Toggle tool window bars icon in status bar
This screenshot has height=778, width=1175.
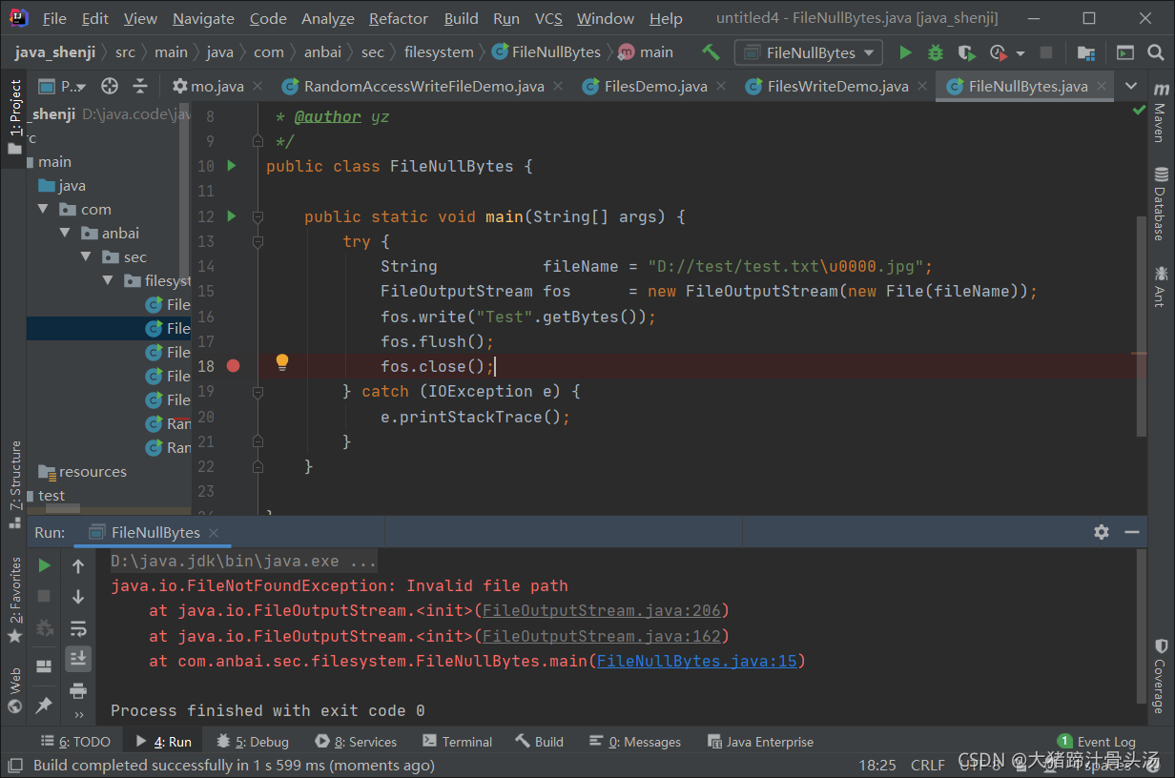(15, 765)
